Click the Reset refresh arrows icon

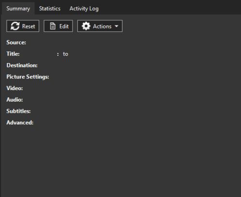15,26
